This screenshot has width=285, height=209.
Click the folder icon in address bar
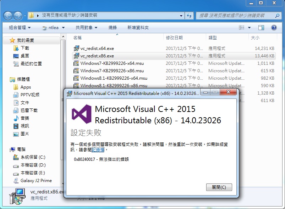[32, 16]
